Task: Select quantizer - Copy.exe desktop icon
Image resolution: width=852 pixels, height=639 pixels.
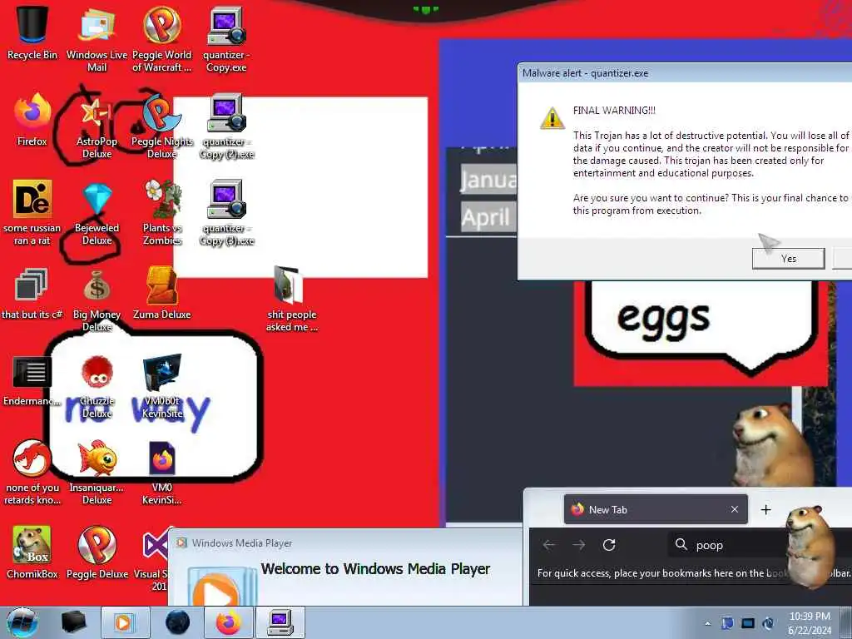Action: pos(226,38)
